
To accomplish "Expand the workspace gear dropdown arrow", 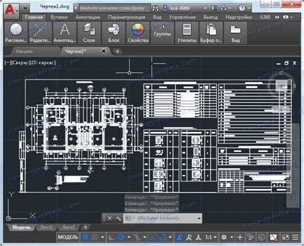I will tap(232, 237).
